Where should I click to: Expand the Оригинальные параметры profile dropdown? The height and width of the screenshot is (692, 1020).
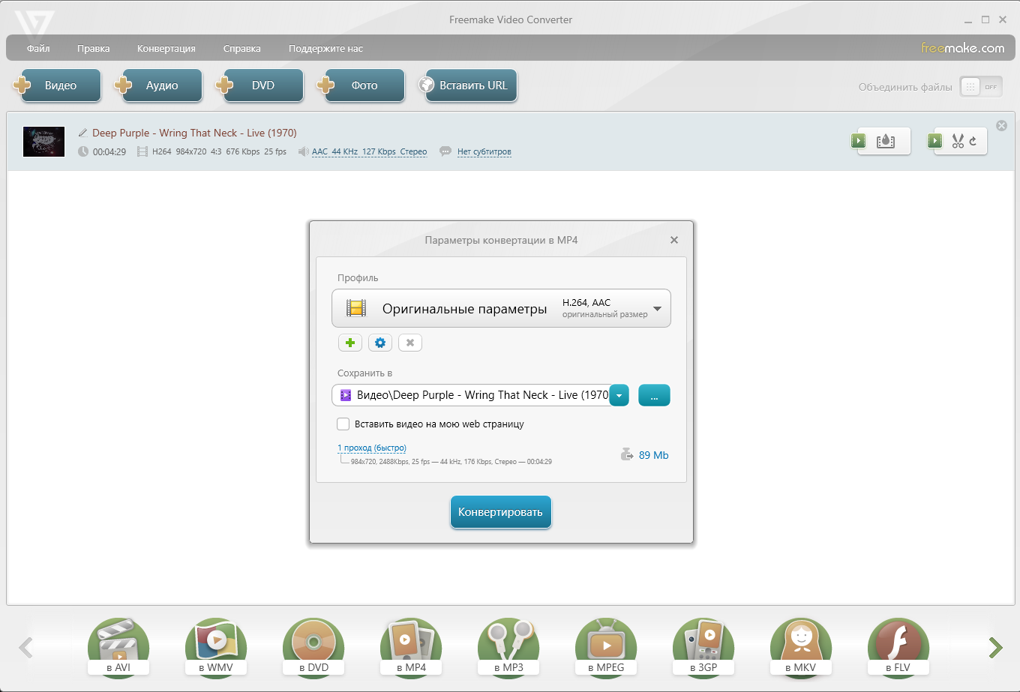tap(501, 308)
